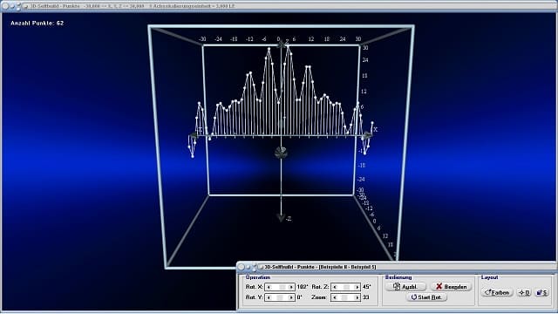Click the 'Anzahl Punkte: 62' text
This screenshot has width=558, height=314.
click(x=37, y=24)
